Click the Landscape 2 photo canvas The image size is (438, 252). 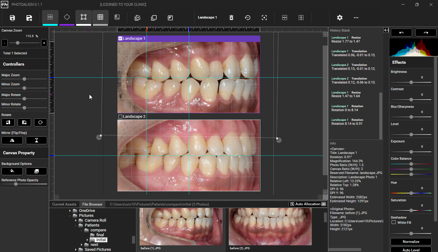(x=189, y=155)
